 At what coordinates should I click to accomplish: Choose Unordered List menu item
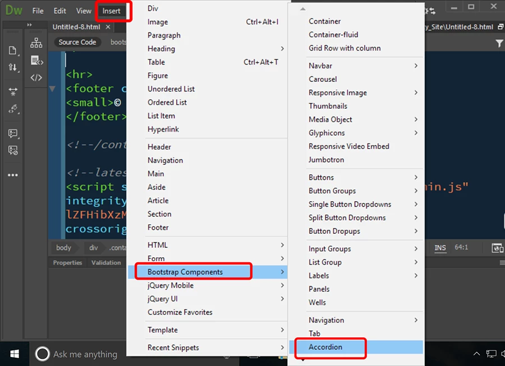(208, 89)
